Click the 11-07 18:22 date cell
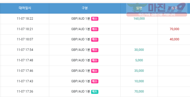Screen dimensions: 190x97 [x=25, y=19]
